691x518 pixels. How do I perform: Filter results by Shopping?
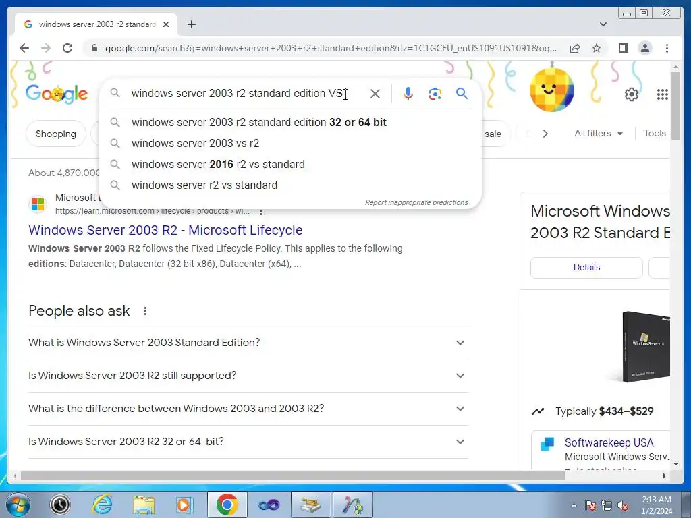click(x=55, y=134)
